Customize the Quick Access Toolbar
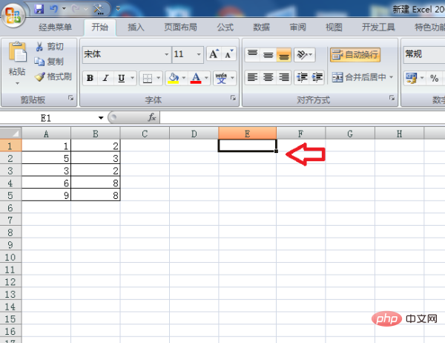 coord(118,9)
